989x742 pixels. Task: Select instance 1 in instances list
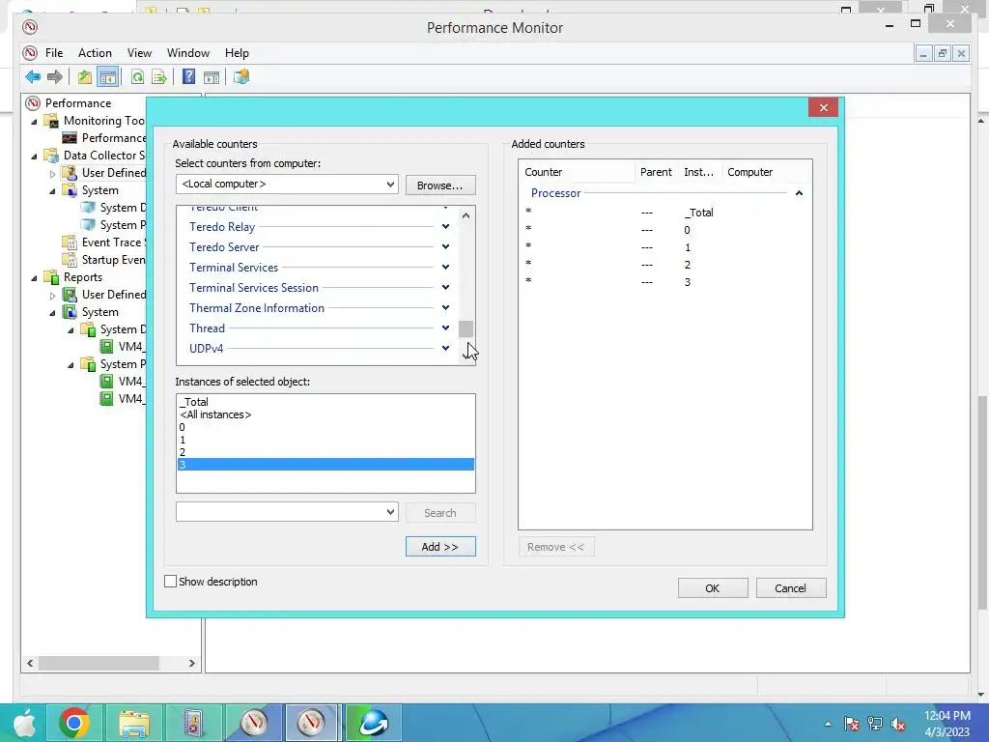point(325,440)
